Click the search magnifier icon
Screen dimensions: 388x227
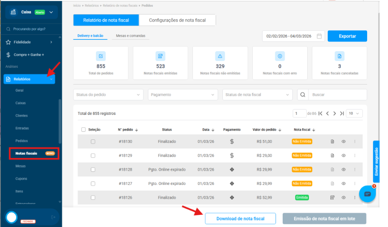click(x=303, y=95)
